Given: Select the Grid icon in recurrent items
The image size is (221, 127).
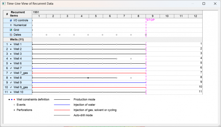Looking at the screenshot, I should (11, 30).
